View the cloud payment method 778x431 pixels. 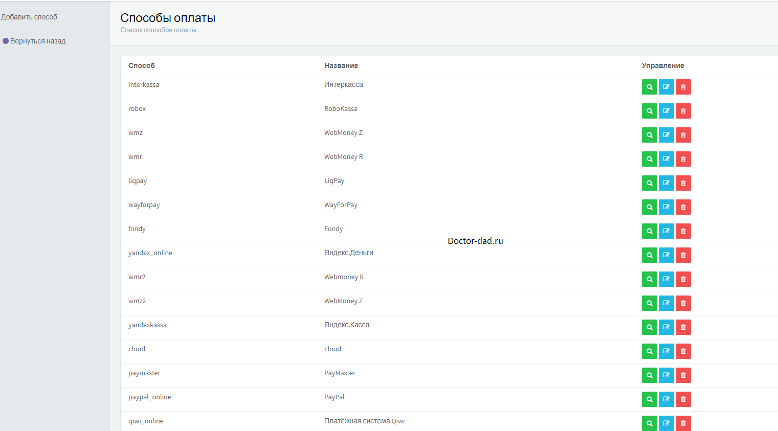tap(650, 351)
